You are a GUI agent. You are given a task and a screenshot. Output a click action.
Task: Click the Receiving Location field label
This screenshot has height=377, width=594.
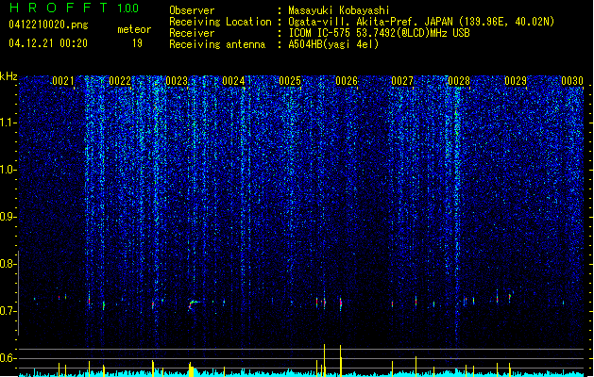point(220,22)
